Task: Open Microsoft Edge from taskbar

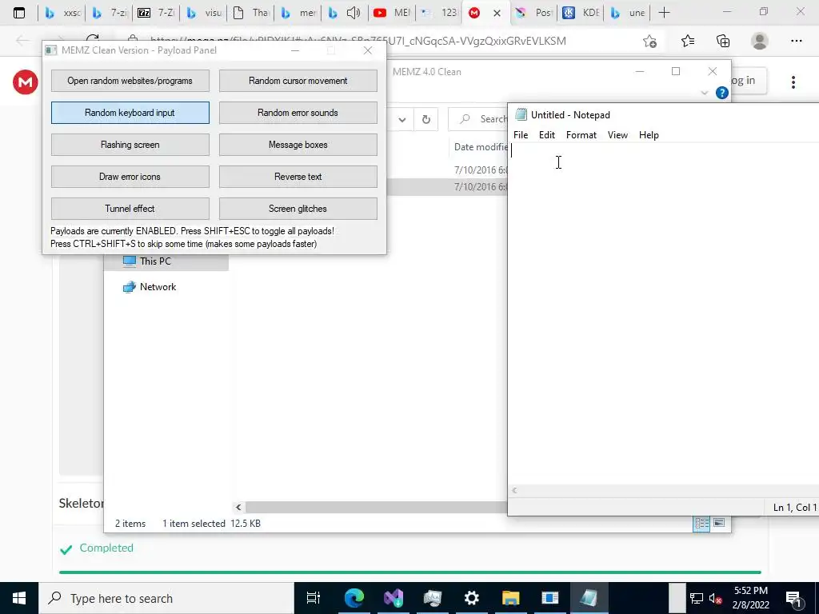Action: 354,598
